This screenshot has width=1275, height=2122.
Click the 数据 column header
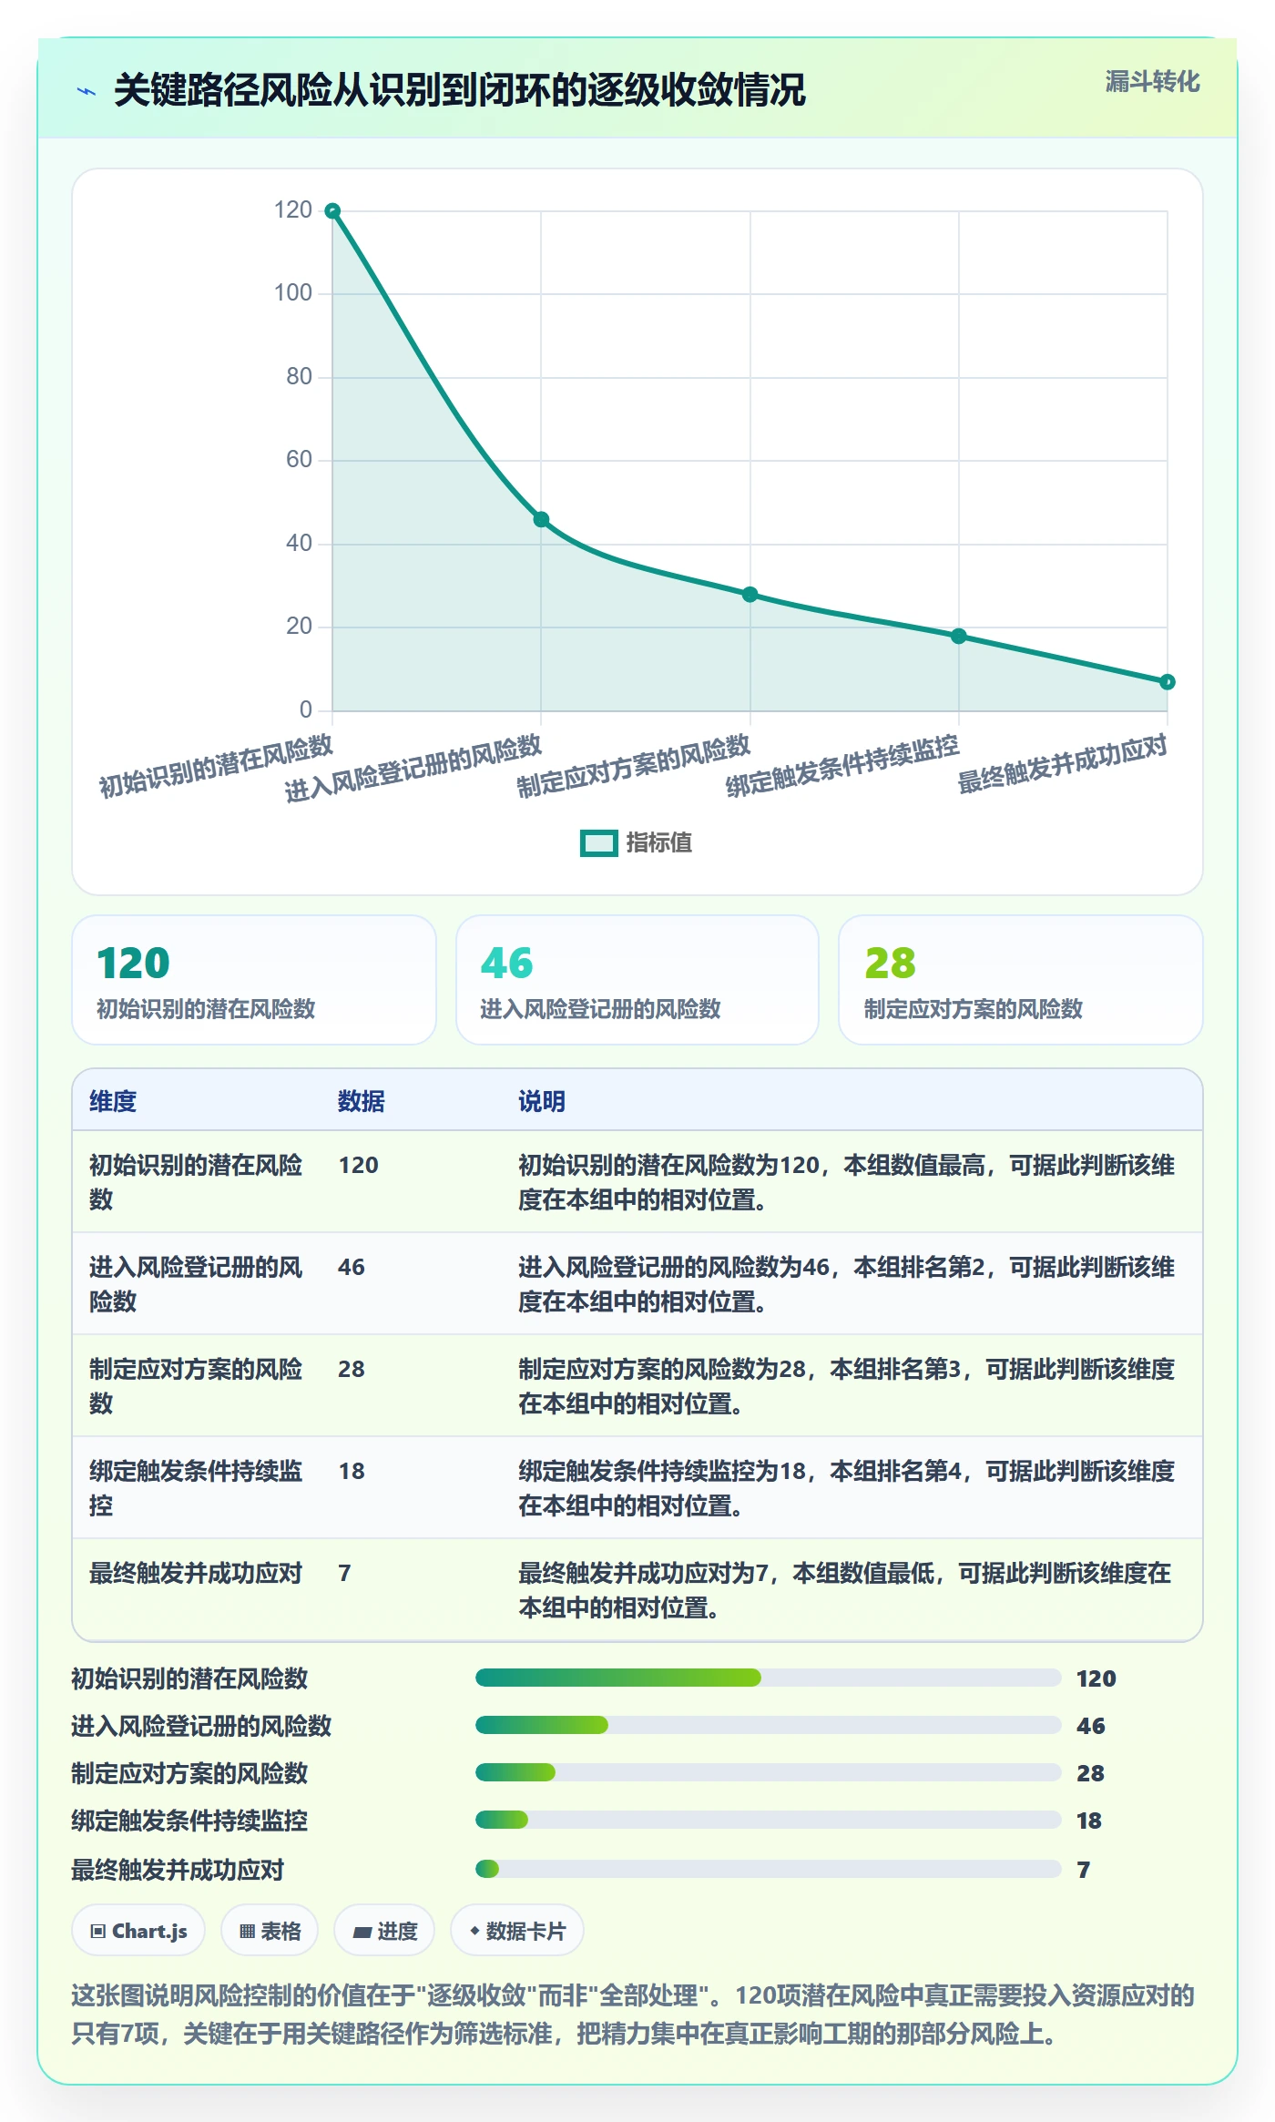[x=362, y=1101]
